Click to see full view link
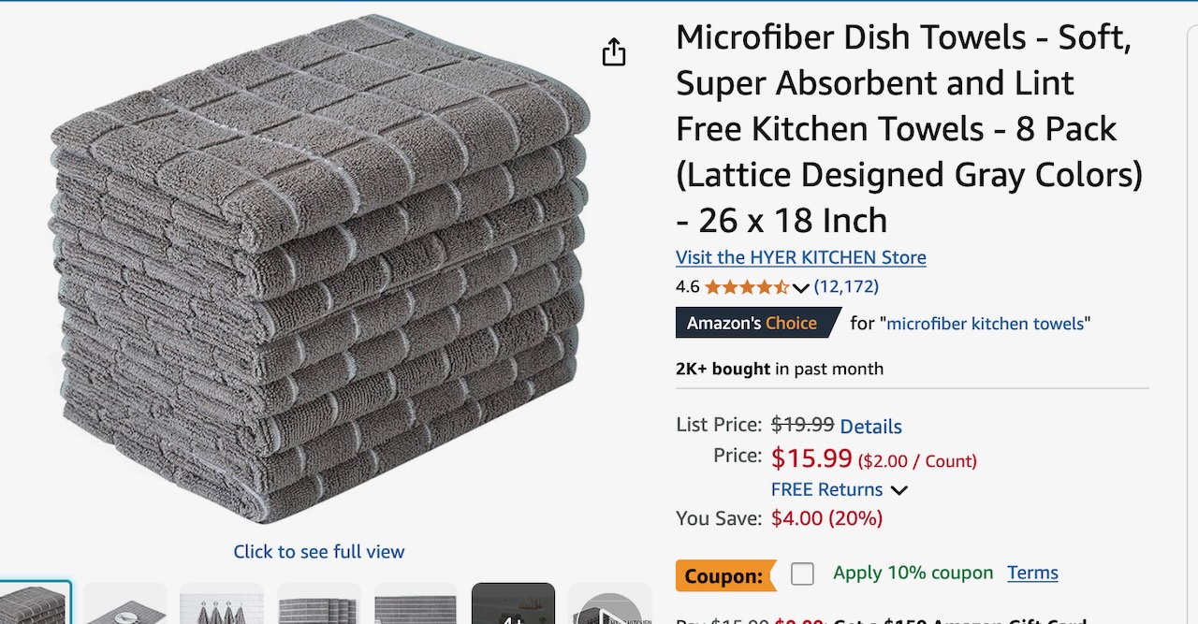This screenshot has width=1198, height=624. click(319, 552)
